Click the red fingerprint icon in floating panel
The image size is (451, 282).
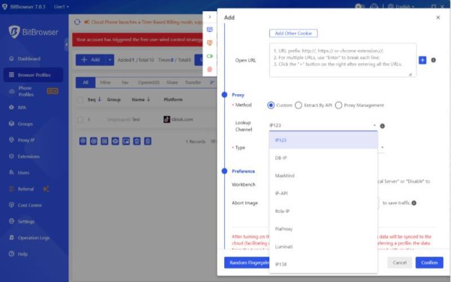tap(210, 69)
